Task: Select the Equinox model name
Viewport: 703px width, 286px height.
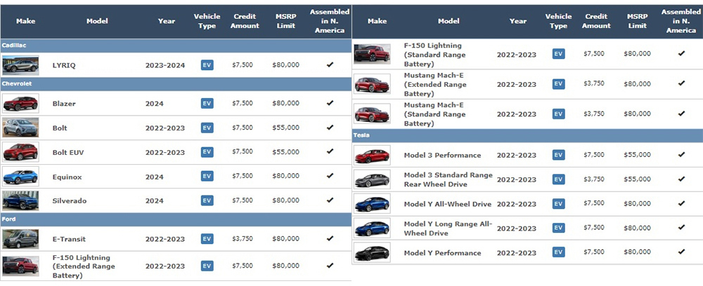Action: coord(67,177)
